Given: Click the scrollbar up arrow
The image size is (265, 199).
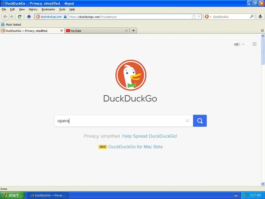Looking at the screenshot, I should coord(263,36).
